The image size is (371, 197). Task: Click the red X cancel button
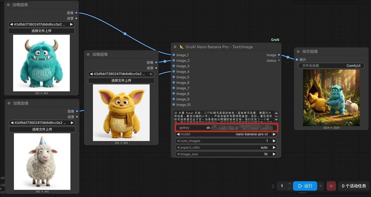point(331,186)
